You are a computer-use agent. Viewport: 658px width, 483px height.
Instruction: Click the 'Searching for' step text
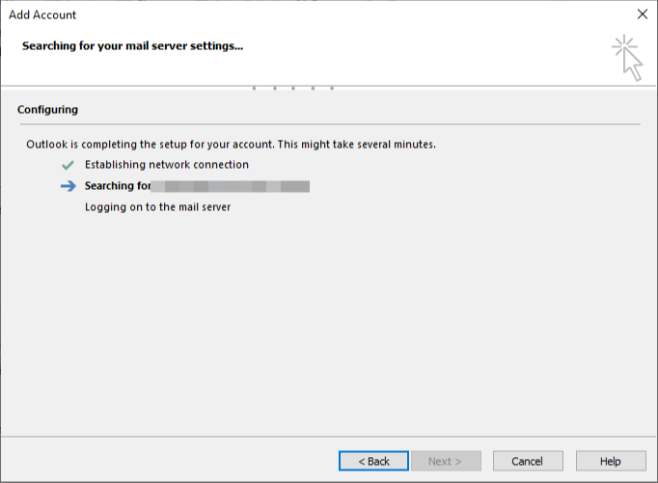[x=118, y=186]
